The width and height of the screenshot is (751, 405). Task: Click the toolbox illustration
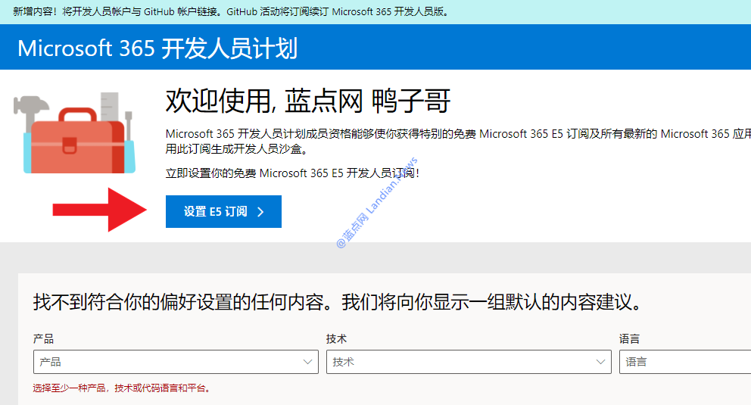(x=75, y=132)
